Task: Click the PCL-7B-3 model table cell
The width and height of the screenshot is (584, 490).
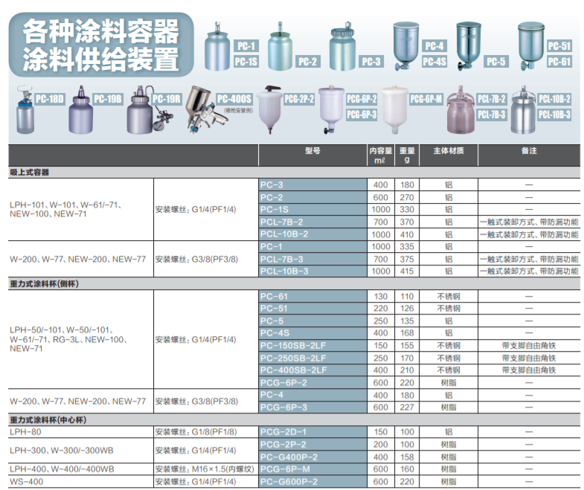Action: click(312, 259)
